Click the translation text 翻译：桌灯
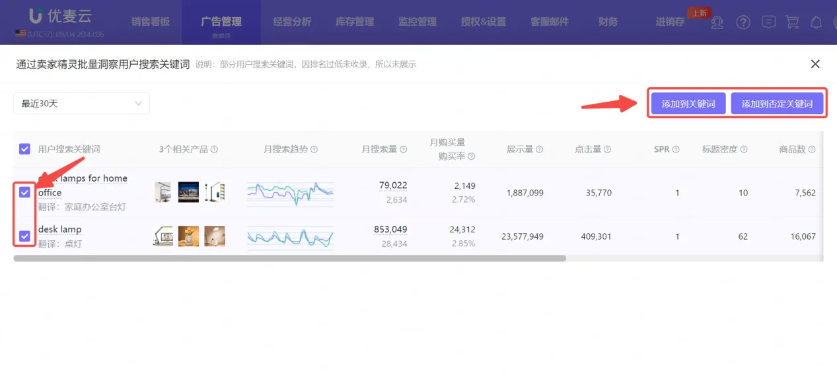The width and height of the screenshot is (837, 379). click(x=60, y=244)
